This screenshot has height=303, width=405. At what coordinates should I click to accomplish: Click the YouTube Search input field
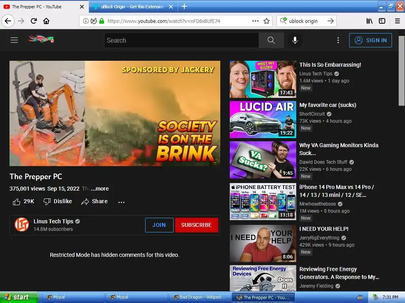181,40
